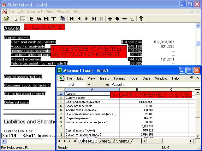Click the H convert to HTML button
This screenshot has width=202, height=151.
pyautogui.click(x=46, y=19)
